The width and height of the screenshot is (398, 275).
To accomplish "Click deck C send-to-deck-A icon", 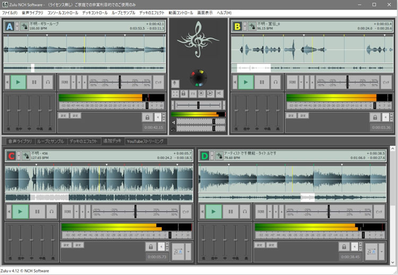I will click(x=178, y=252).
